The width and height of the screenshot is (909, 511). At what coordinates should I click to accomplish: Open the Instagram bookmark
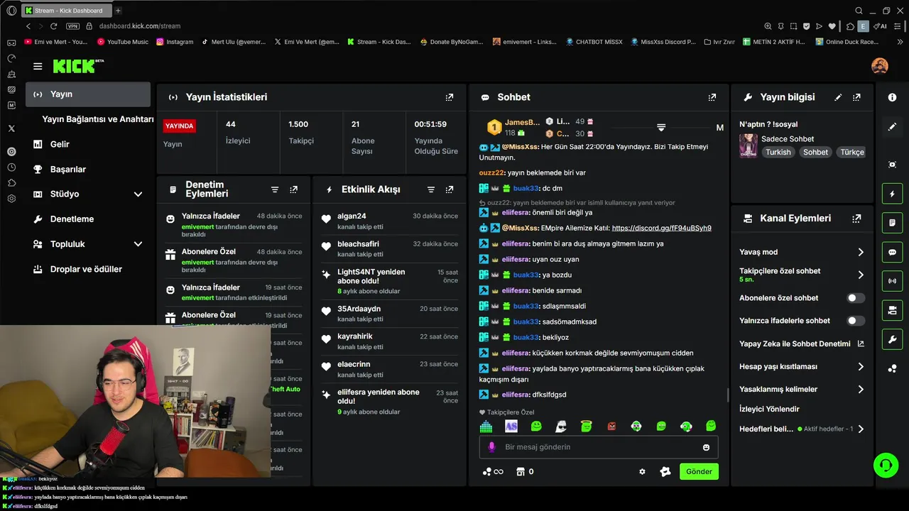pos(175,42)
